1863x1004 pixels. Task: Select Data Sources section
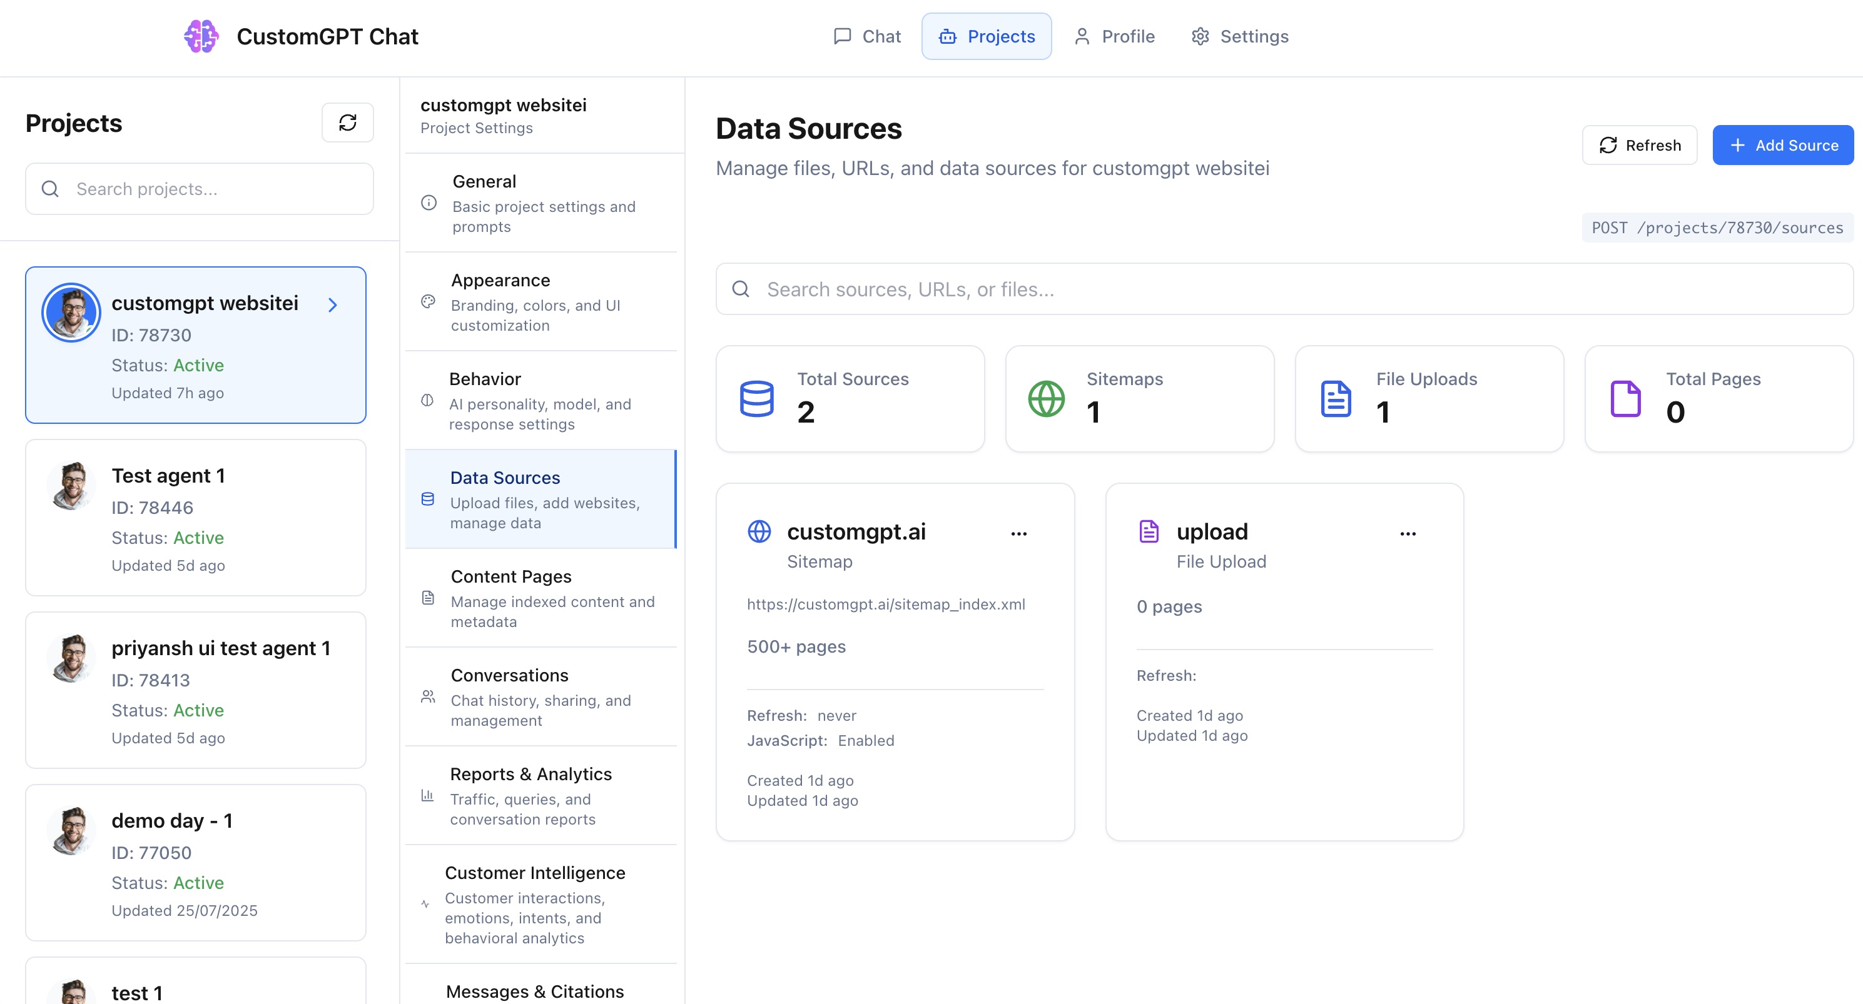[x=541, y=499]
